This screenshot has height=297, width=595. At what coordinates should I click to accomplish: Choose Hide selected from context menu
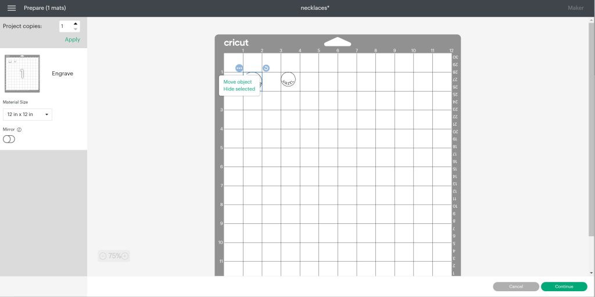[239, 89]
